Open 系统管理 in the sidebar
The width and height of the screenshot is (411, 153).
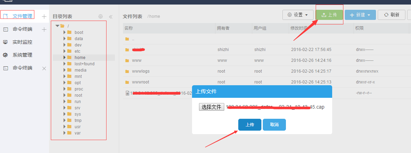22,55
